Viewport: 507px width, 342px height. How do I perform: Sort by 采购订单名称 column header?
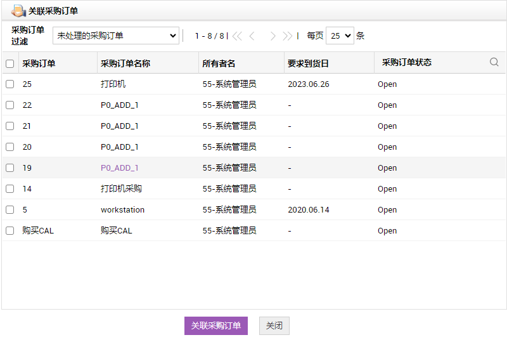point(125,63)
